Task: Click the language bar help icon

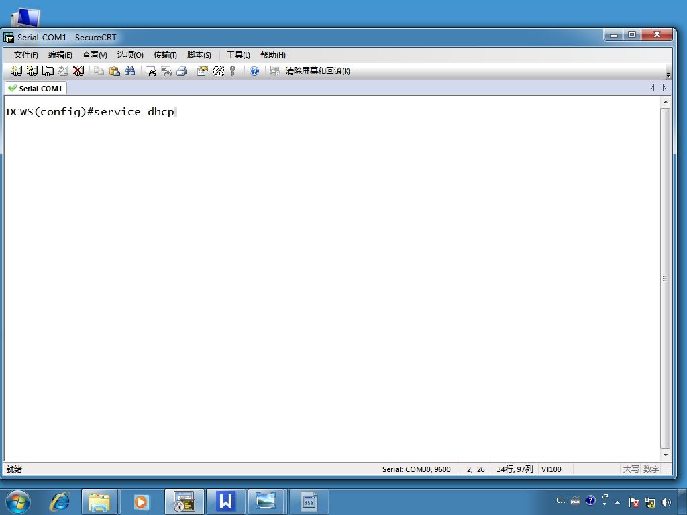Action: pos(590,500)
